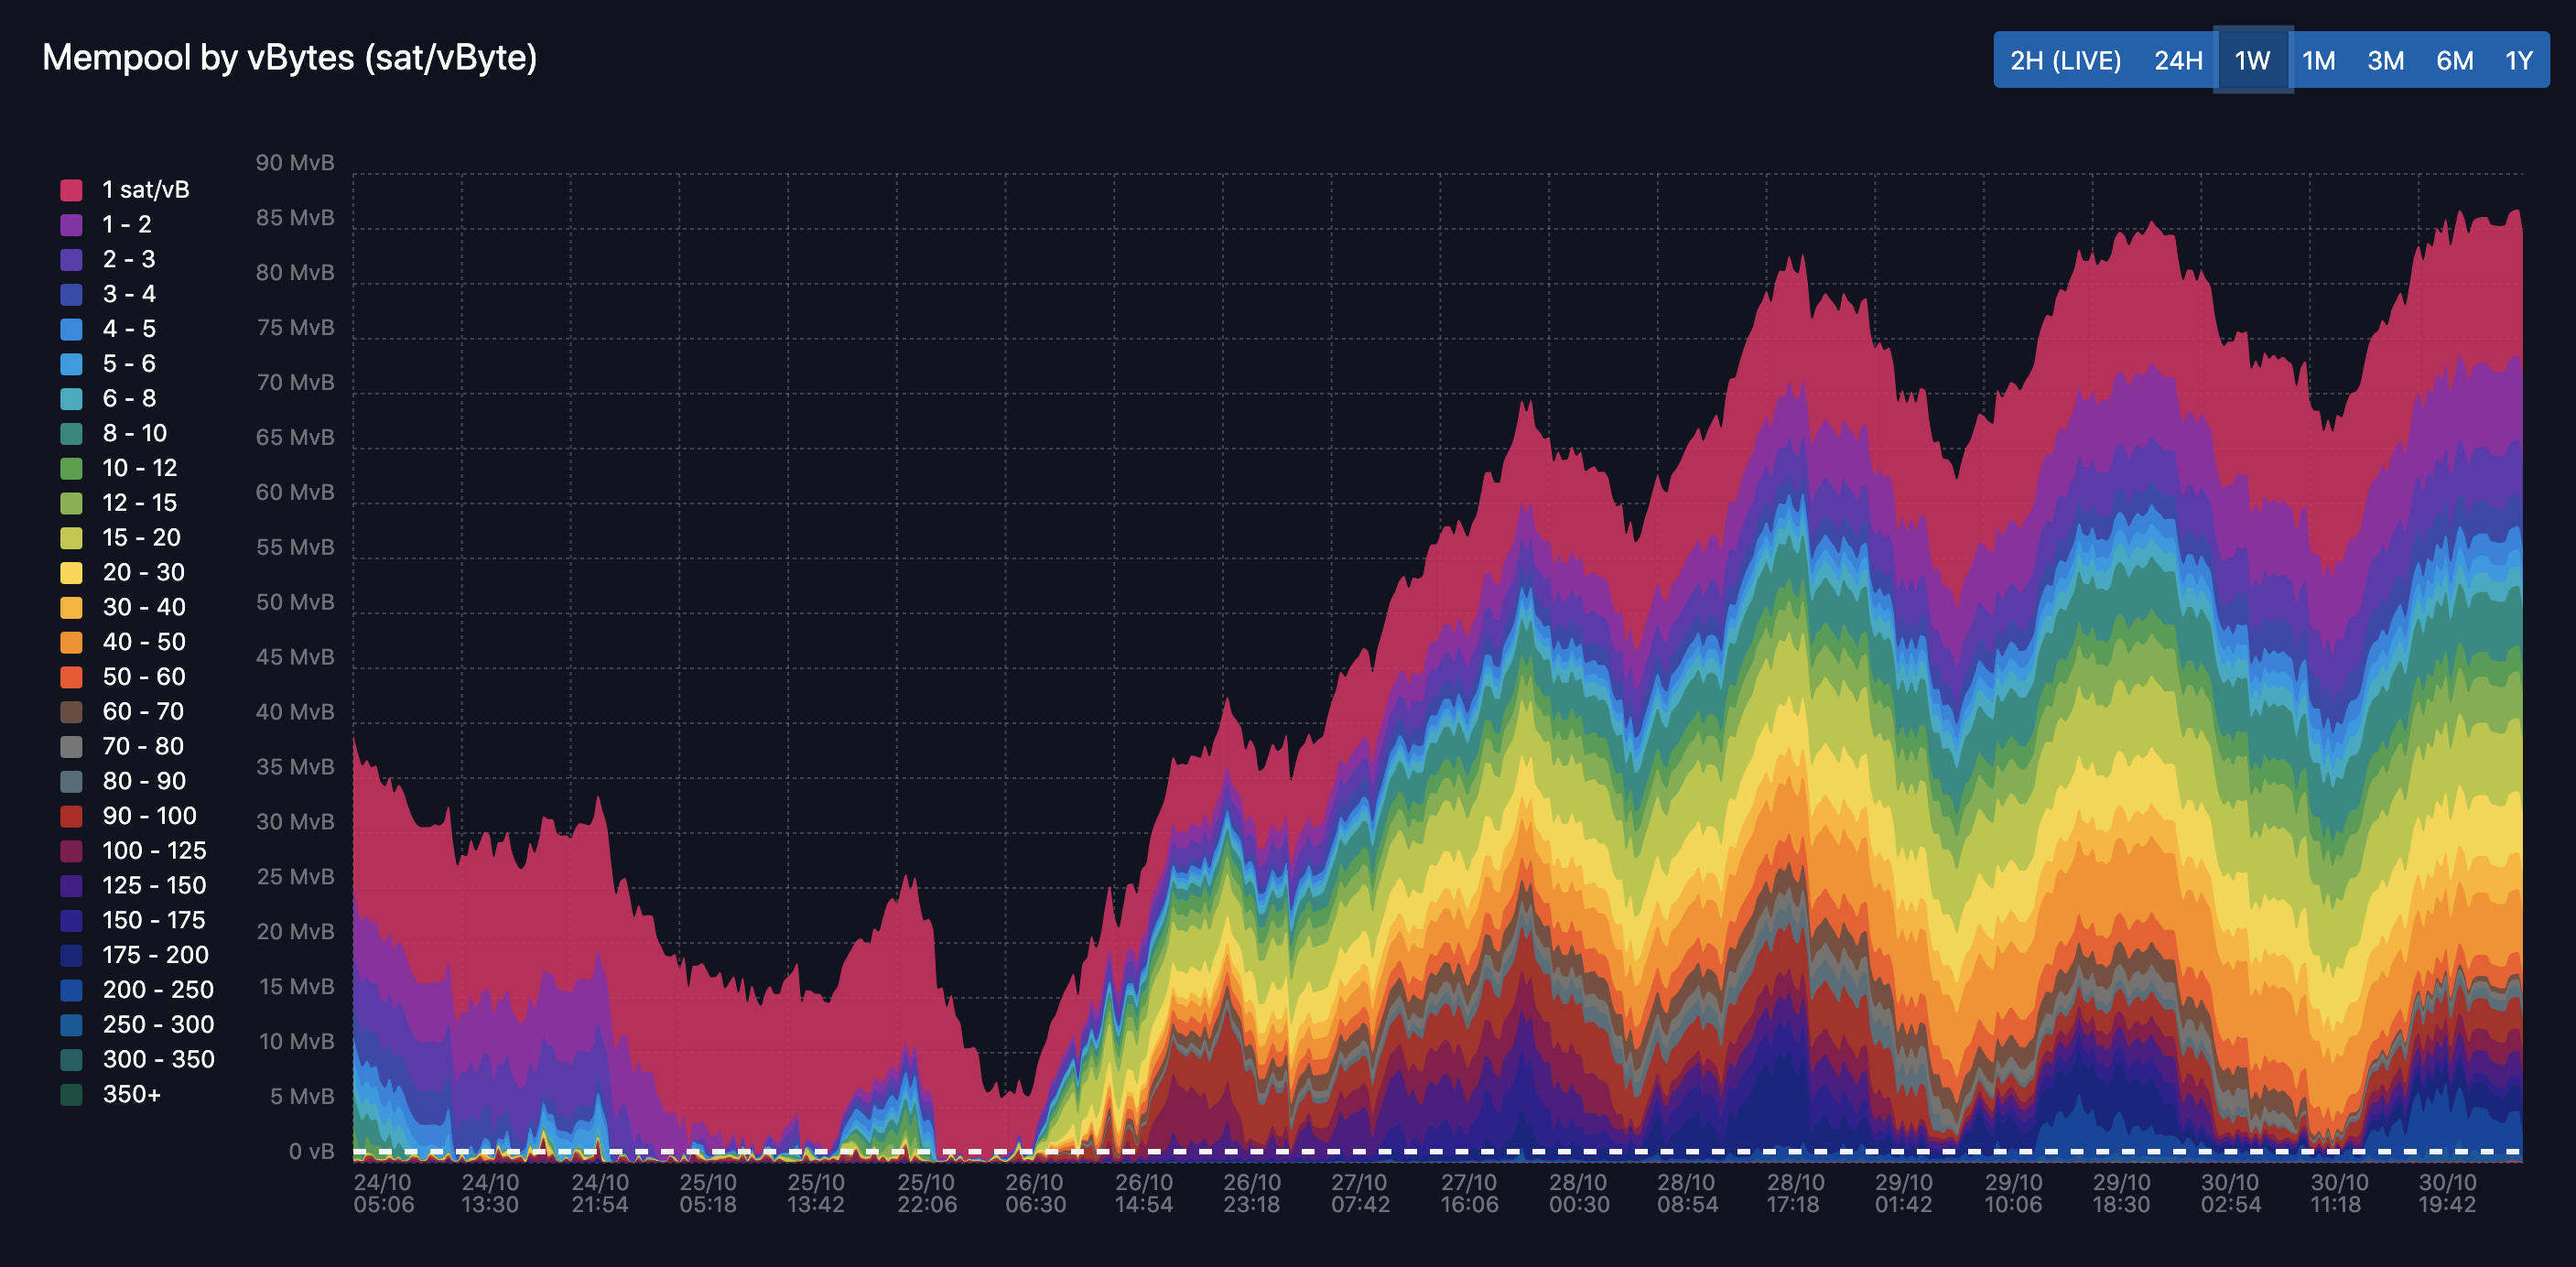
Task: Click the 24/10 05:06 x-axis label
Action: pos(383,1193)
